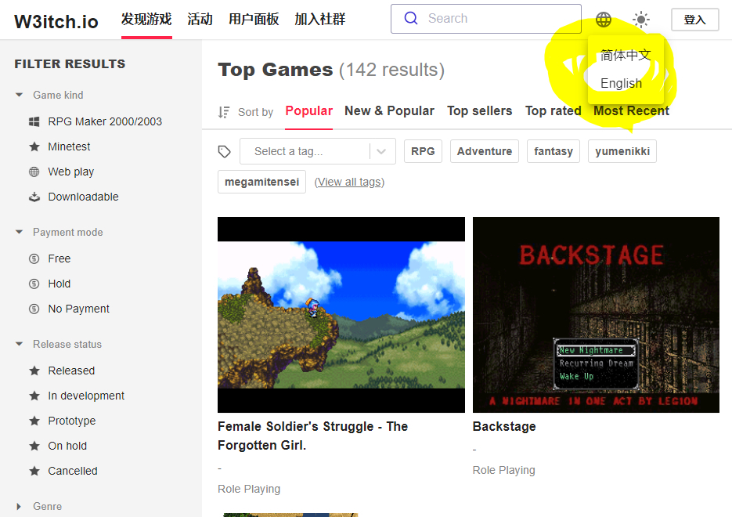
Task: Filter by the yumenikki tag
Action: [622, 151]
